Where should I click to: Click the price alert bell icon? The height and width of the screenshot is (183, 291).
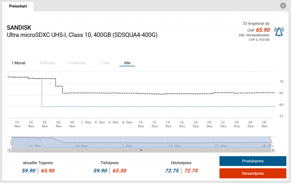(x=279, y=32)
